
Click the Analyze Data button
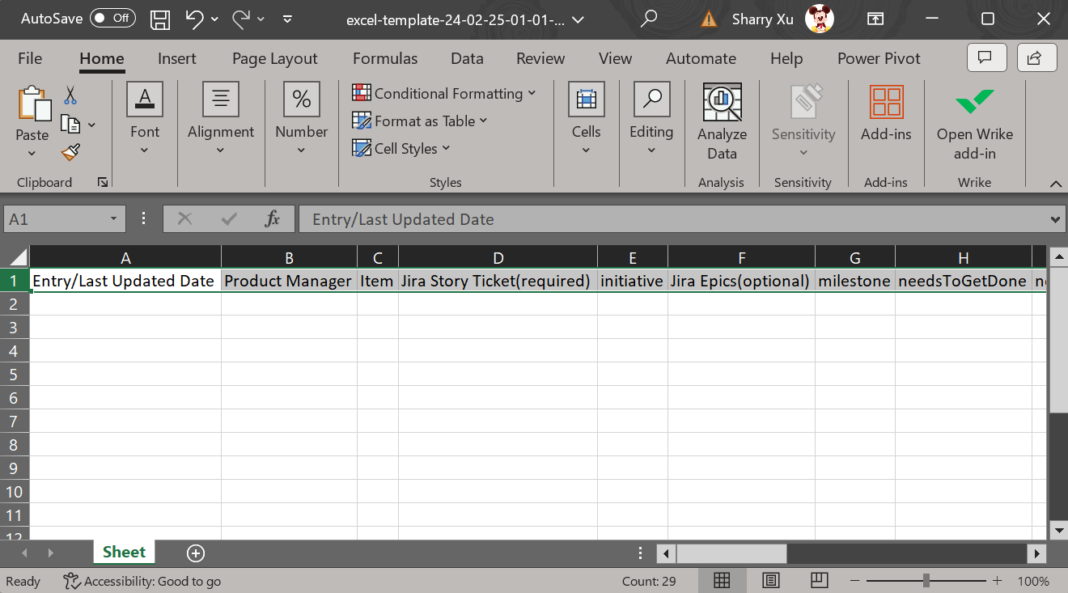722,121
